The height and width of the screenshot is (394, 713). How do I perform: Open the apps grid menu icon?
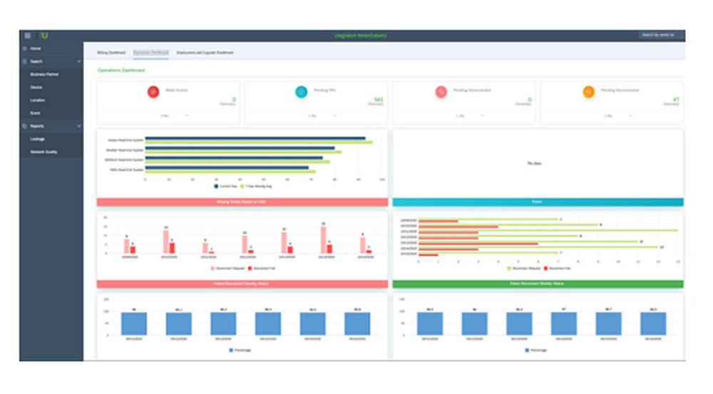[28, 36]
